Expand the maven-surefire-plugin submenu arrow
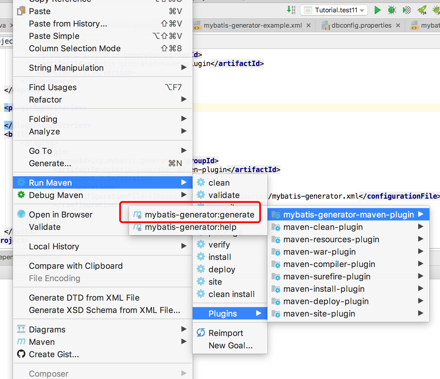Viewport: 440px width, 379px height. (421, 276)
